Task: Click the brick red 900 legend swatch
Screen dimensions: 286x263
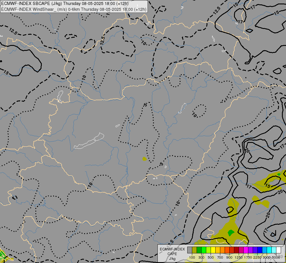Action: (x=232, y=250)
